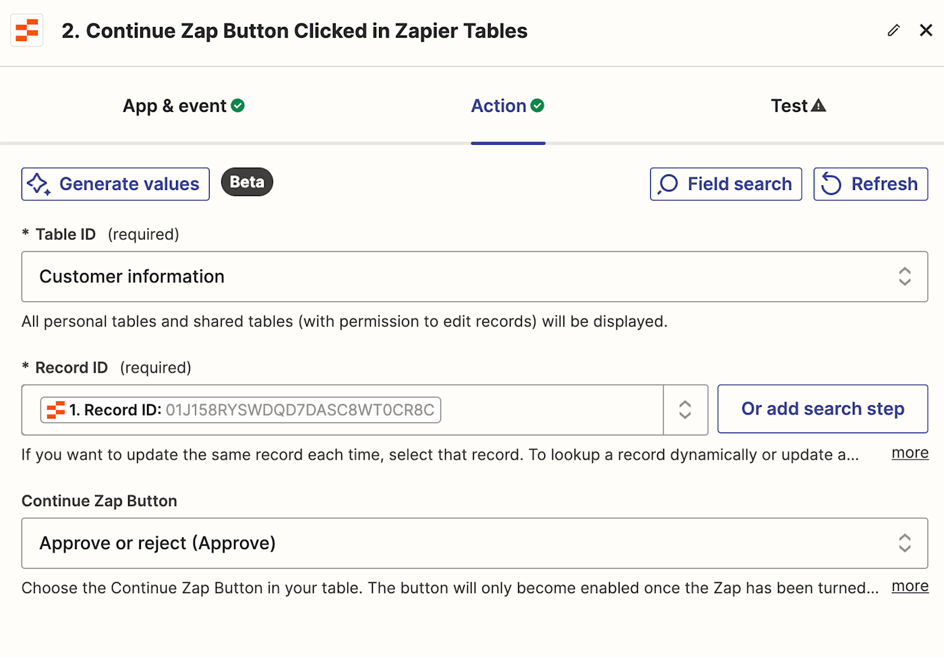Image resolution: width=944 pixels, height=657 pixels.
Task: Click the Or add search step button
Action: (823, 409)
